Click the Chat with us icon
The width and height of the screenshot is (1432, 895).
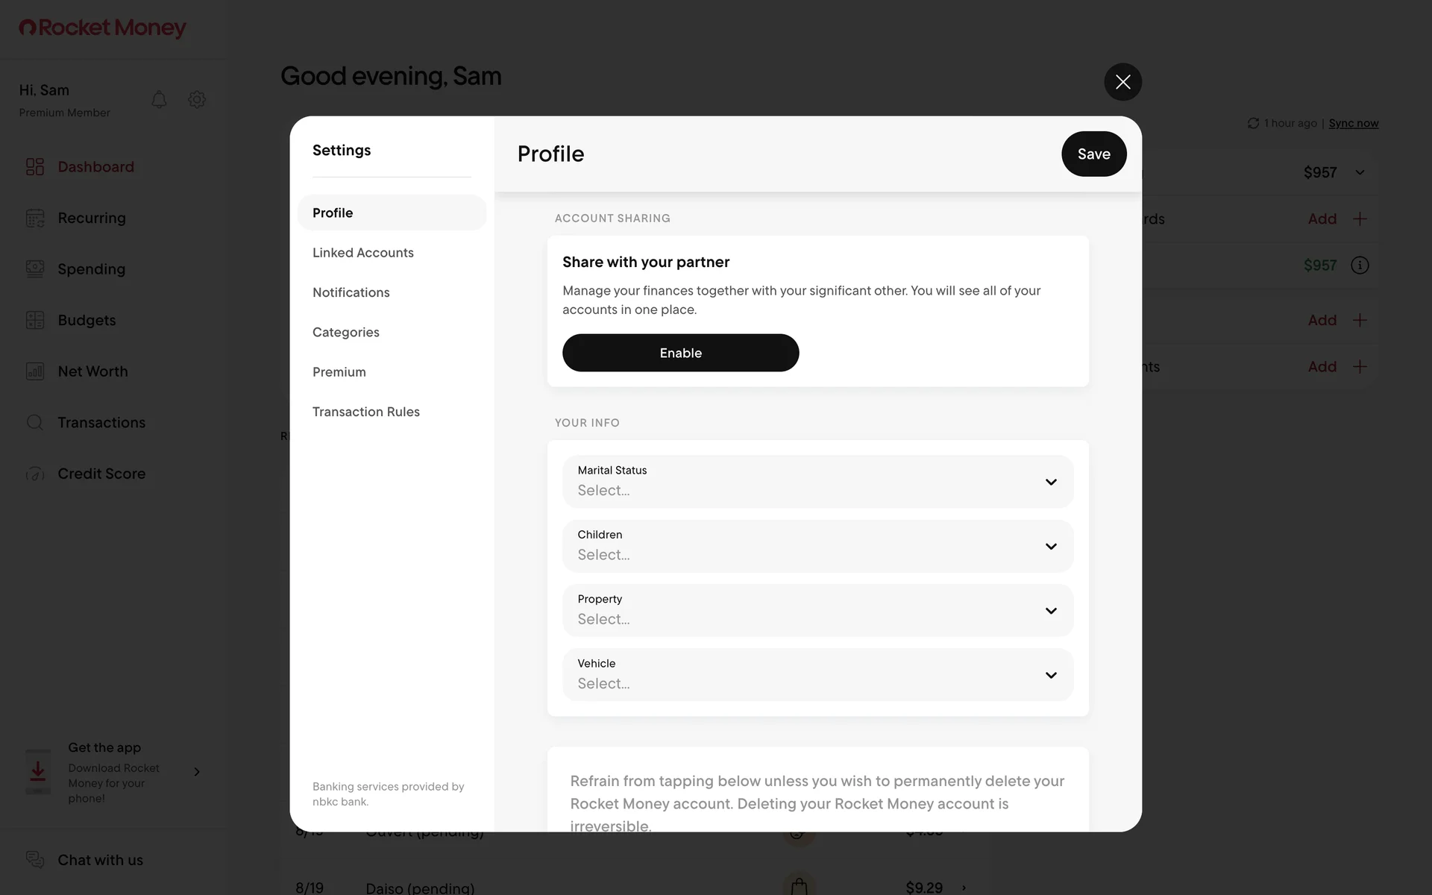click(35, 860)
